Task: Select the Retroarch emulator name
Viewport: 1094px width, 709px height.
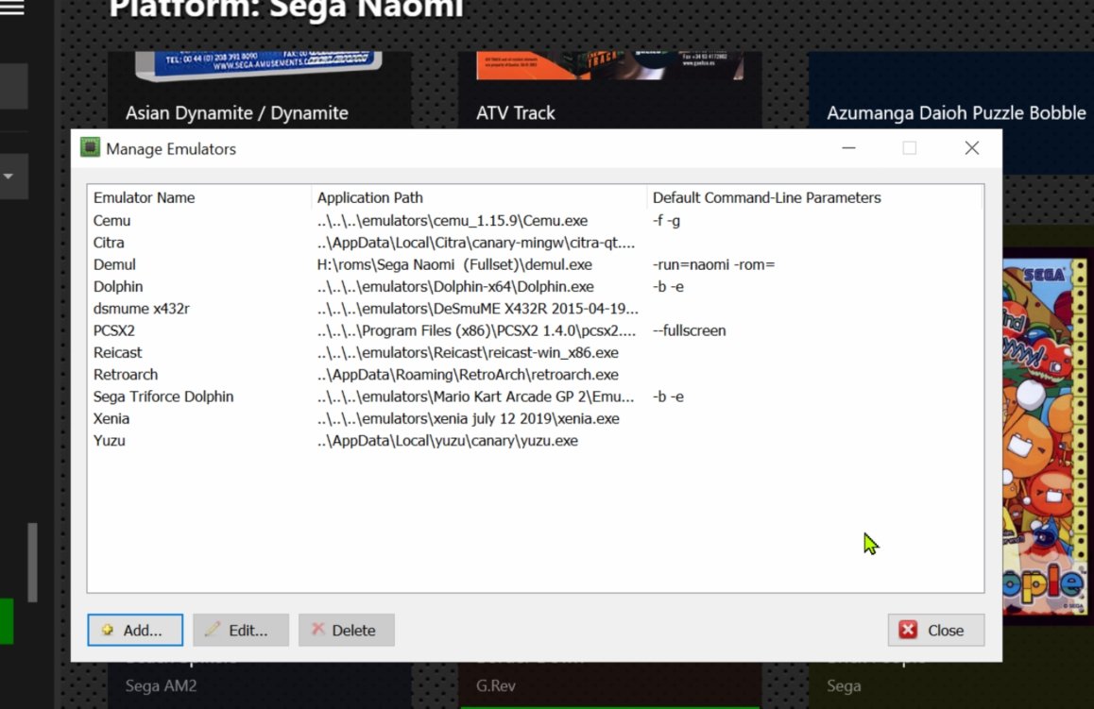Action: coord(126,375)
